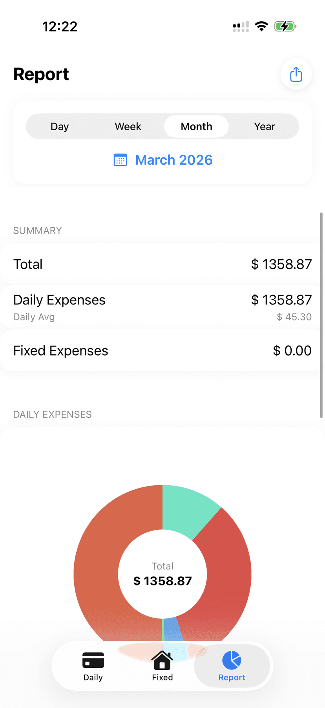Switch report period to Week
Screen dimensions: 325x708
128,127
